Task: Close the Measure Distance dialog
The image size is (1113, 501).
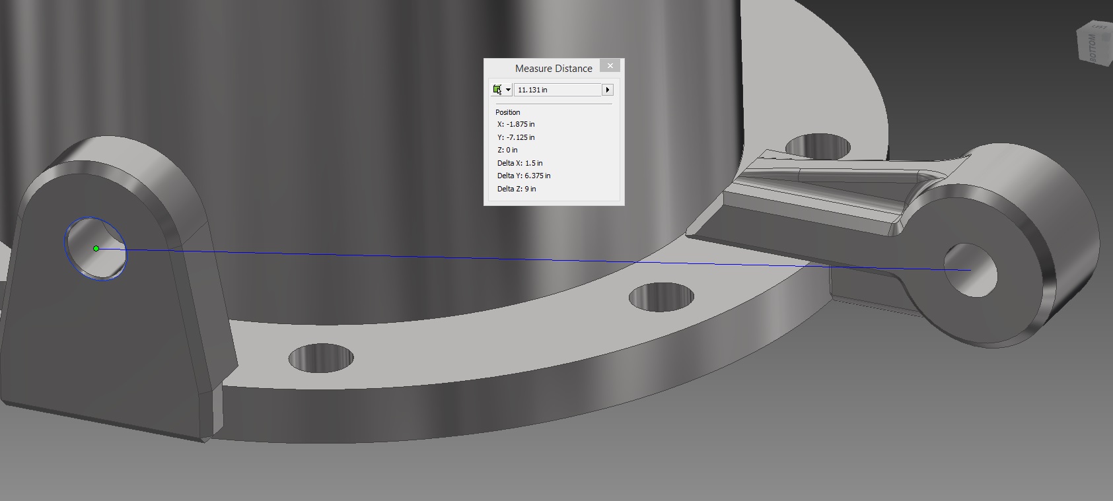Action: pos(610,65)
